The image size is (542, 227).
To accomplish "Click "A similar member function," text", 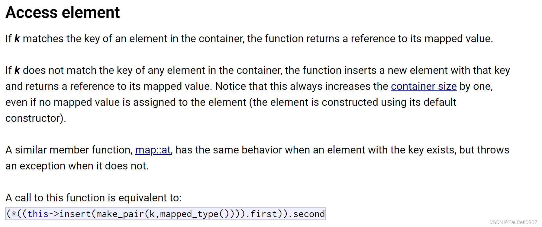I will (69, 150).
